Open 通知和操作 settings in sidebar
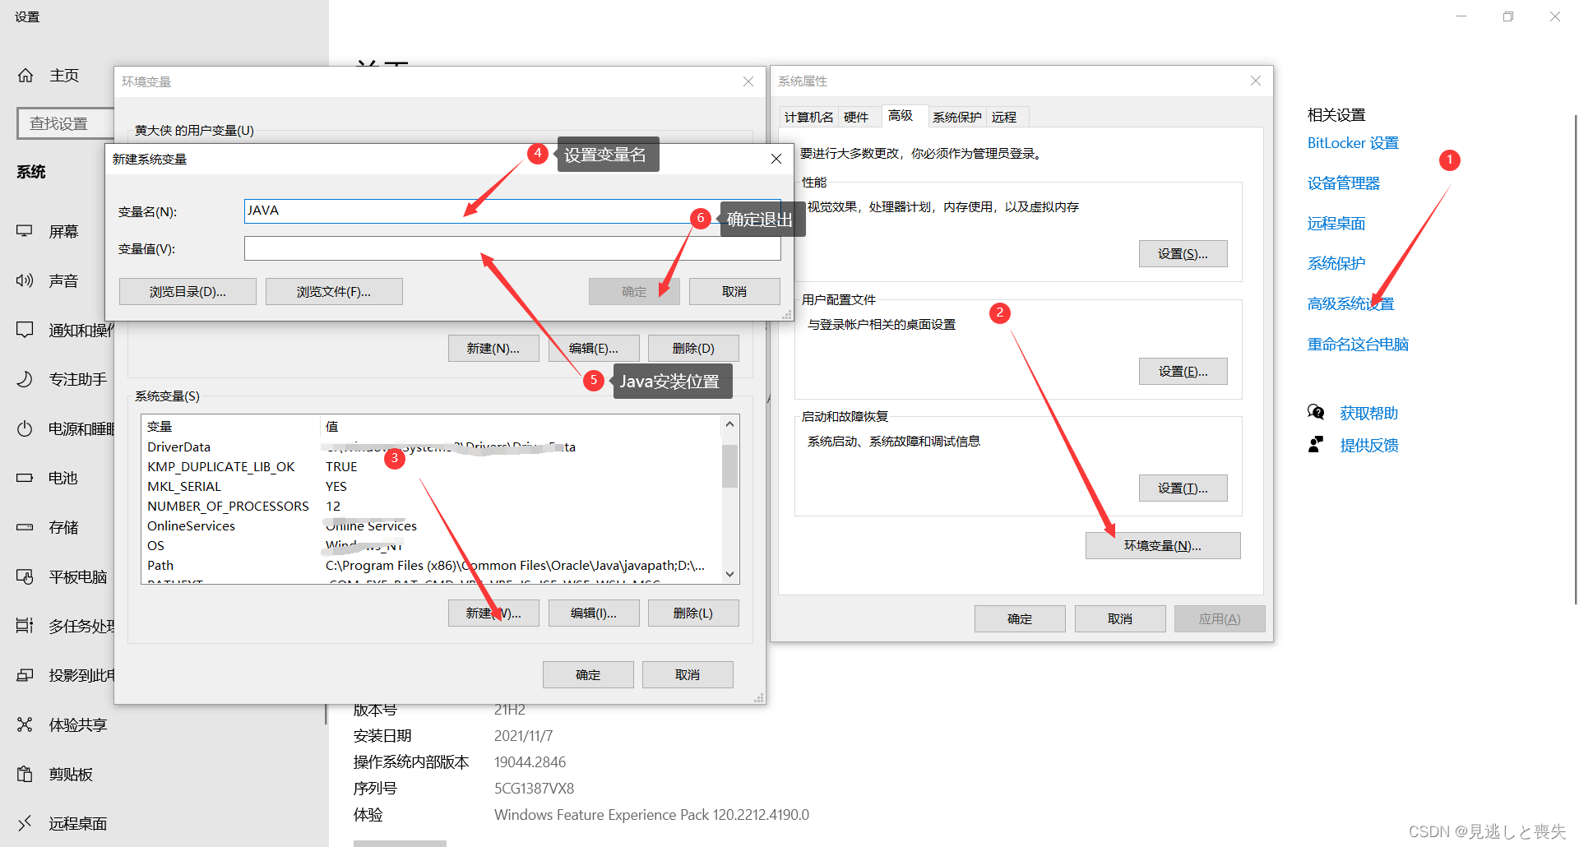 coord(25,330)
